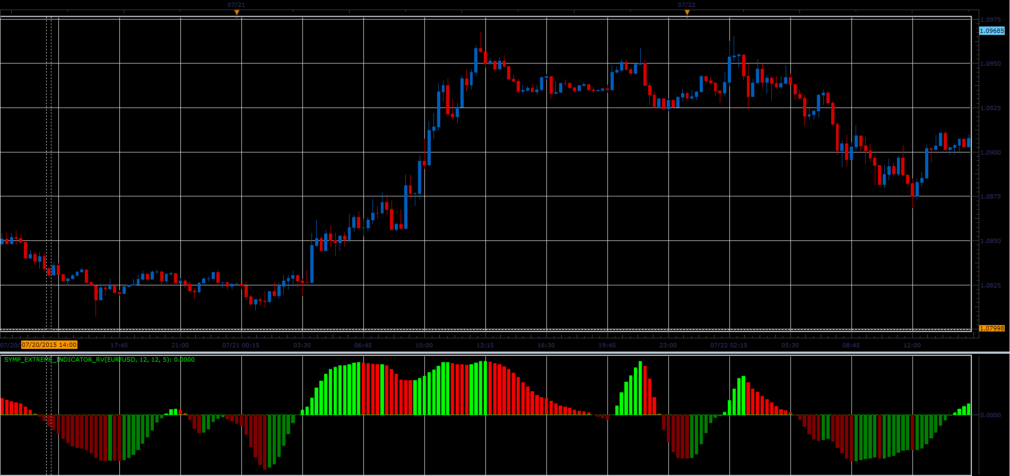Click the 13:15 time axis label
Image resolution: width=1010 pixels, height=476 pixels.
pyautogui.click(x=485, y=345)
